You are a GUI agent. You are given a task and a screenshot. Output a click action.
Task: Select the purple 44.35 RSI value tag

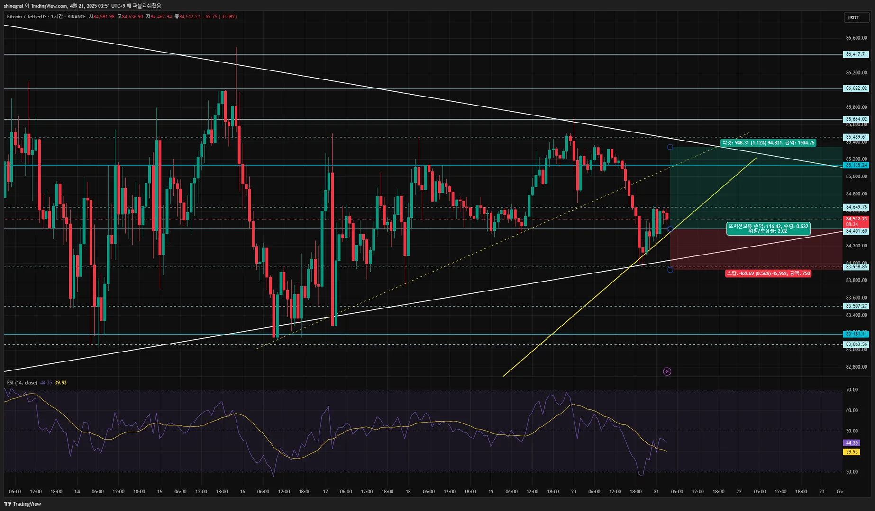coord(852,443)
